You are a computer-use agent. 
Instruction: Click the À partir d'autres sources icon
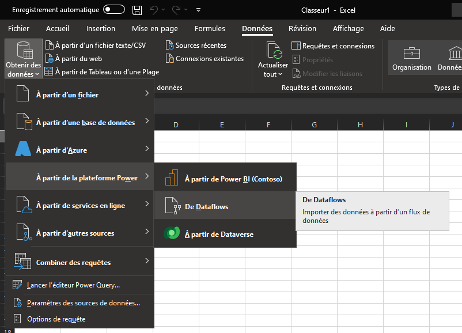pos(24,232)
